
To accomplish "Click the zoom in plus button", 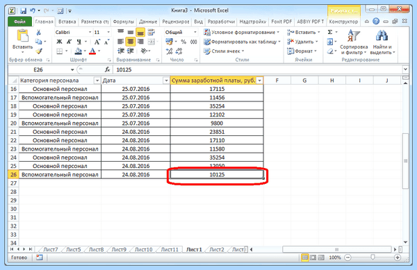I will point(398,258).
